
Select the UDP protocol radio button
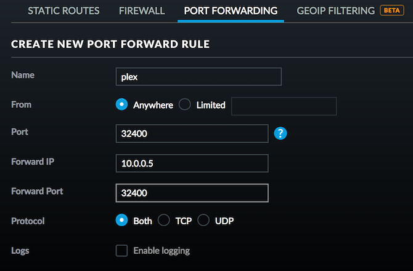tap(203, 221)
